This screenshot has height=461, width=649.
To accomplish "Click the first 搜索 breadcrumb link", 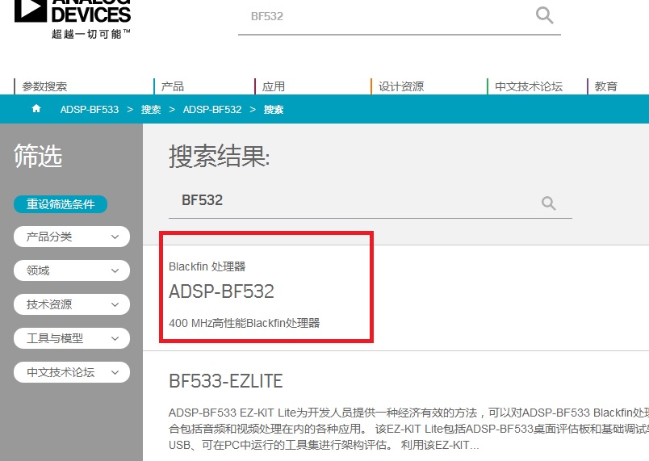I will coord(151,110).
